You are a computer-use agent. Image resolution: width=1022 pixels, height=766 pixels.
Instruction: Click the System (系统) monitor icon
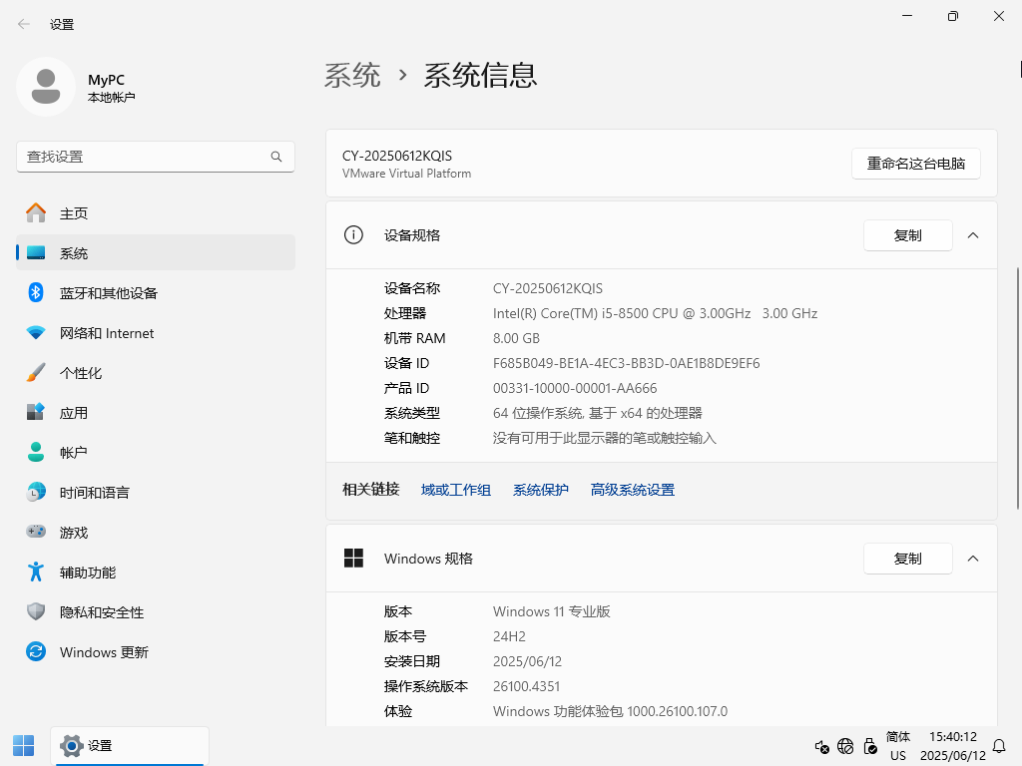tap(36, 252)
